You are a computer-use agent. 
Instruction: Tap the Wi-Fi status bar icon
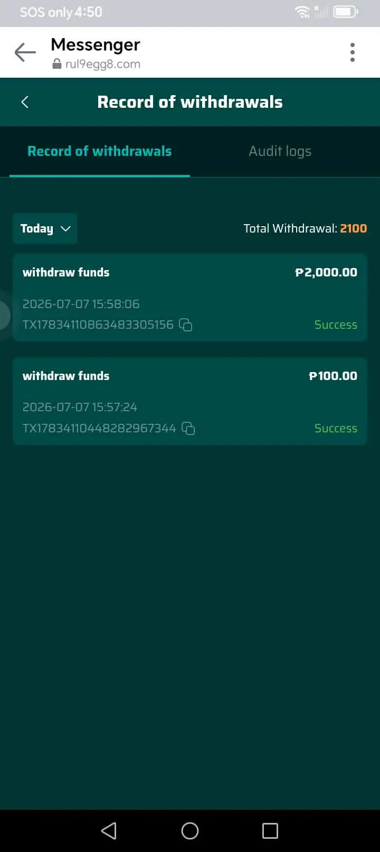point(302,12)
